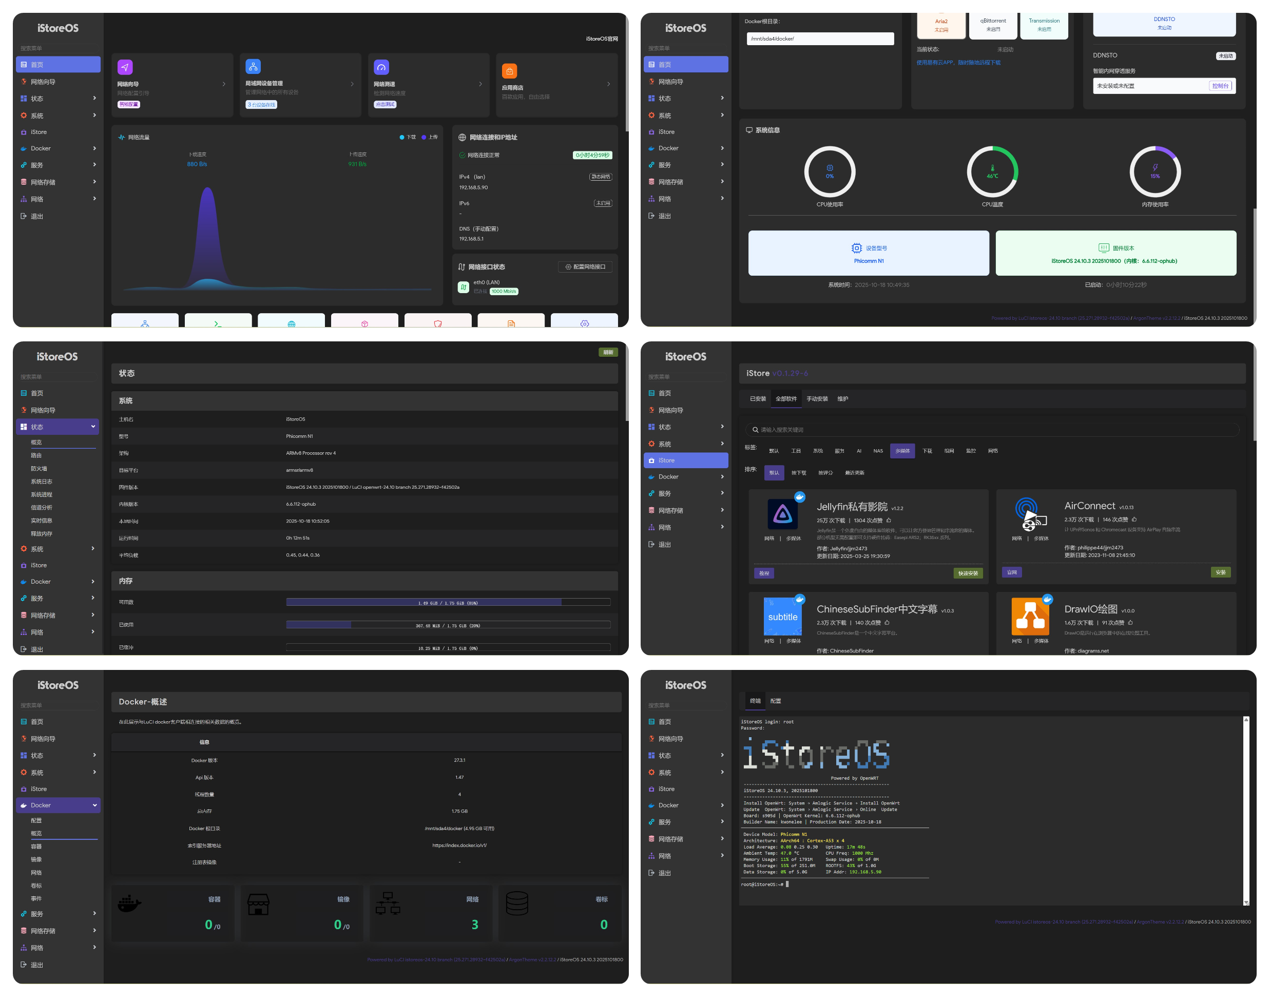Select the qBittorrent download tab
Viewport: 1270px width, 999px height.
tap(993, 25)
